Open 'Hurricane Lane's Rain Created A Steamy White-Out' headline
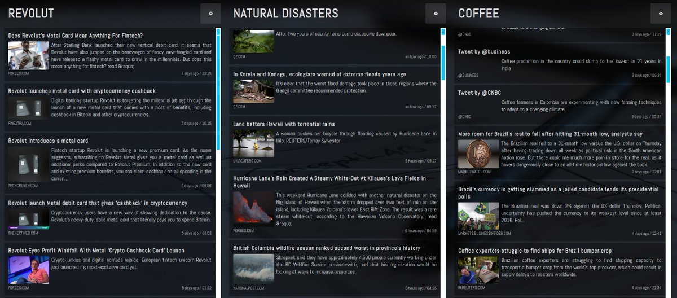This screenshot has width=677, height=298. point(329,181)
